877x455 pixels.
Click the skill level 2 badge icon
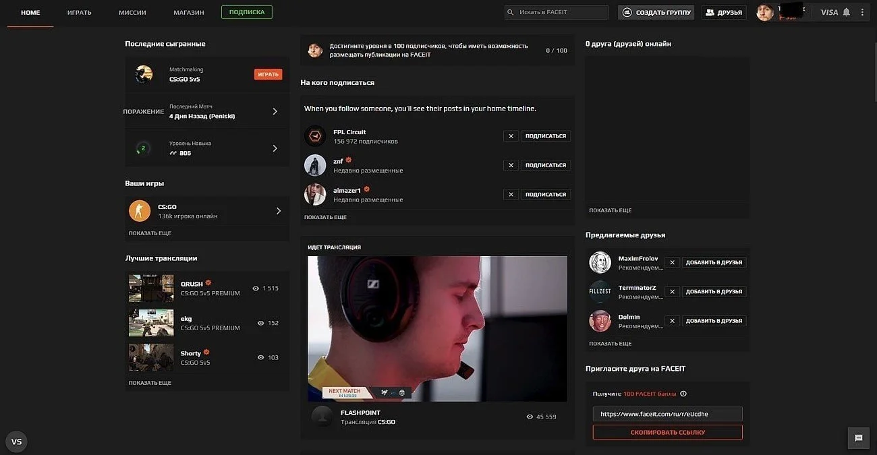143,148
